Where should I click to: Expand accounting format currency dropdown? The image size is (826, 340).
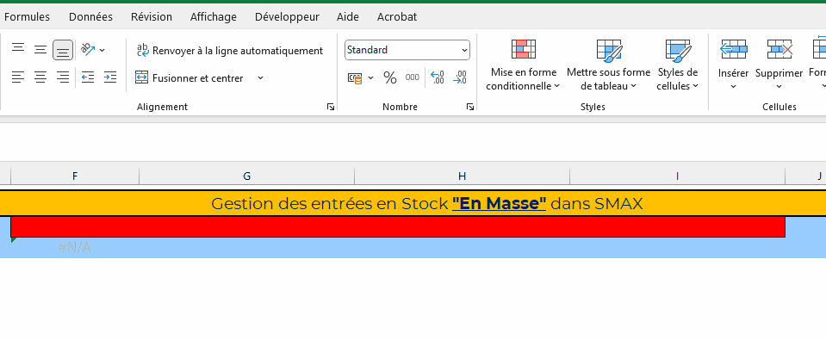(370, 77)
